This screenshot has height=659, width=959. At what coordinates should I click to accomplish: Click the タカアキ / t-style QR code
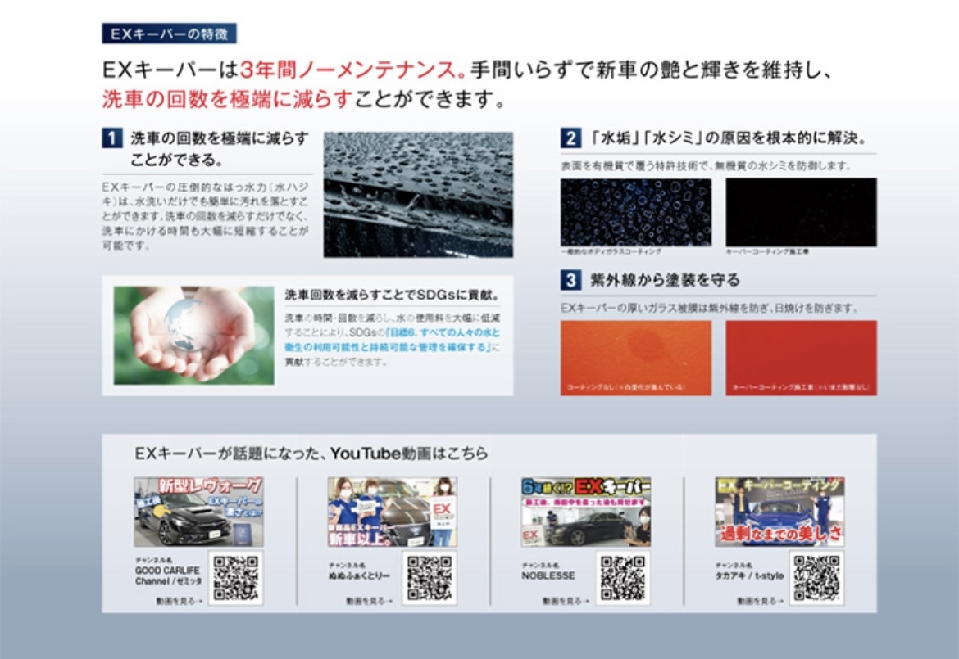[x=816, y=578]
